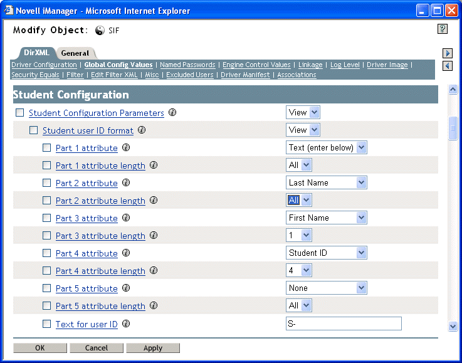The height and width of the screenshot is (363, 462).
Task: Tick the Part 1 attribute length checkbox
Action: (x=47, y=165)
